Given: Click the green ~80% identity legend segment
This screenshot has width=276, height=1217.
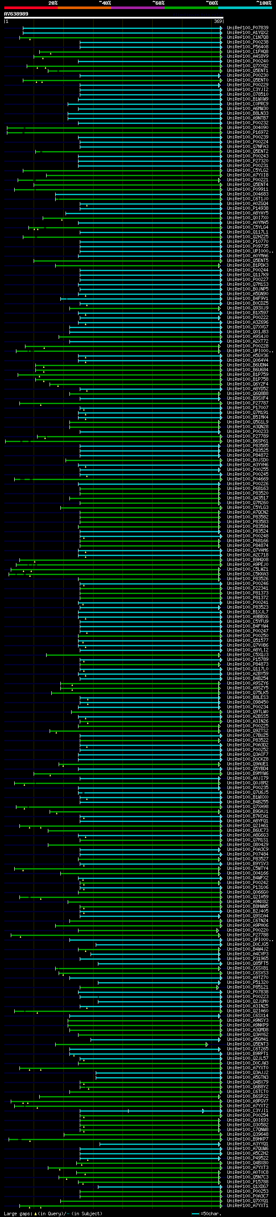Looking at the screenshot, I should (x=191, y=8).
